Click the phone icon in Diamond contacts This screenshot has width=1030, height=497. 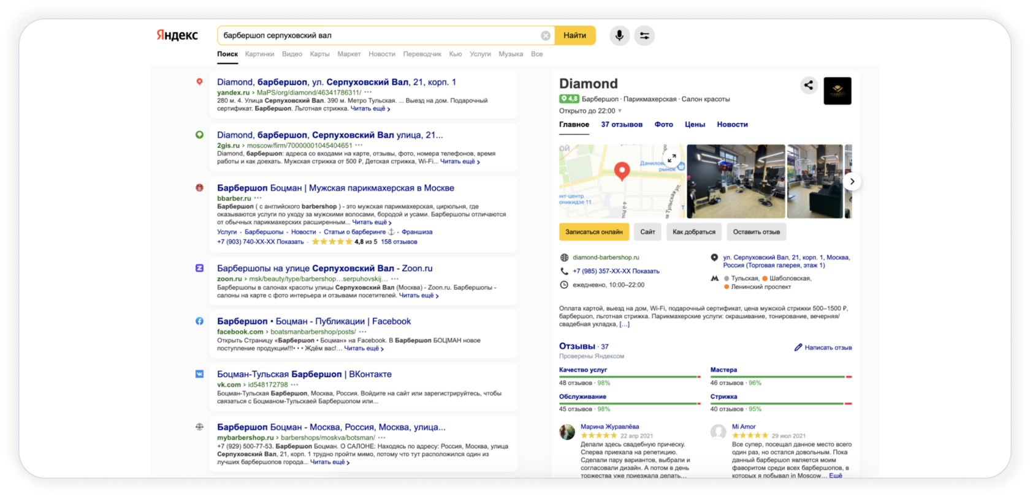(x=564, y=271)
